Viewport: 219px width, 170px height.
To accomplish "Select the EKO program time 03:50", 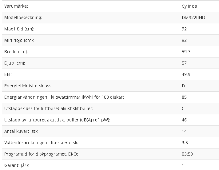I will [187, 154].
